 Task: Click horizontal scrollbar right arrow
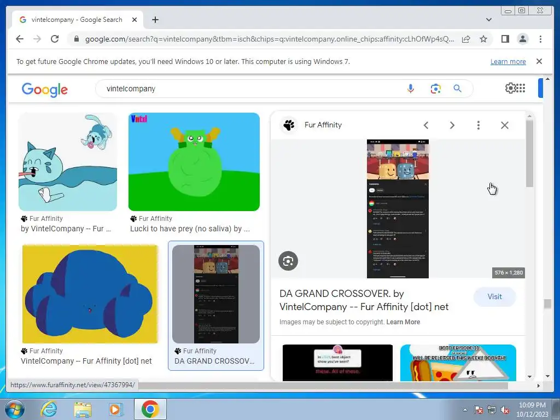click(539, 386)
